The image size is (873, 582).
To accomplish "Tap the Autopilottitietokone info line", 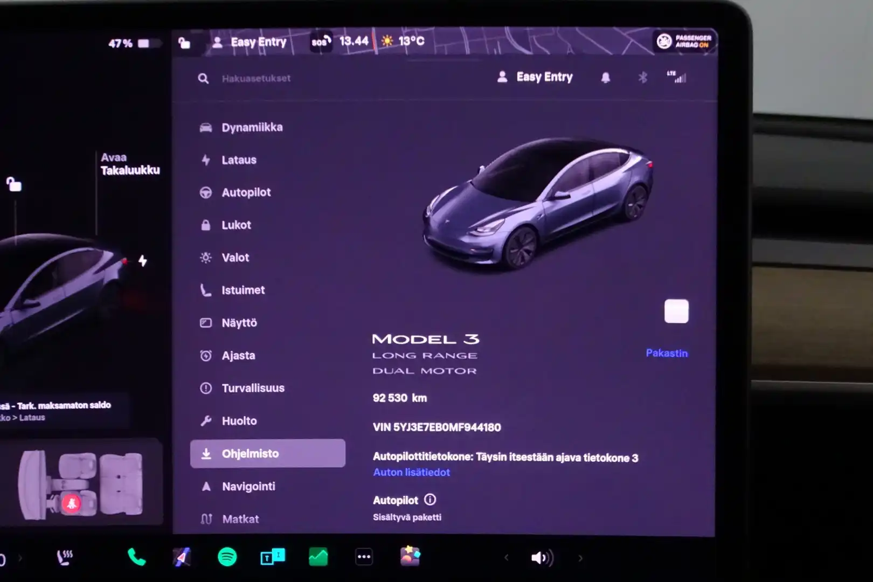I will tap(505, 458).
